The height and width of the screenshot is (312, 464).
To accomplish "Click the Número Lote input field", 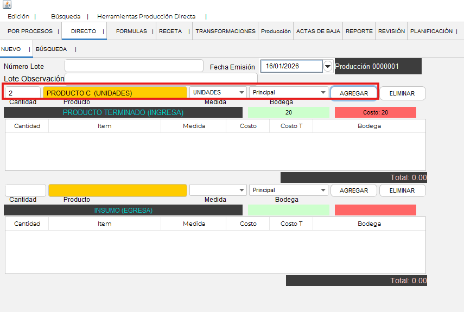I will tap(134, 66).
